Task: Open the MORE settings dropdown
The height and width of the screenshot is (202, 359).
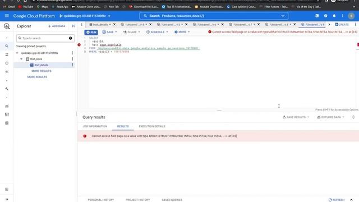Action: (x=182, y=32)
